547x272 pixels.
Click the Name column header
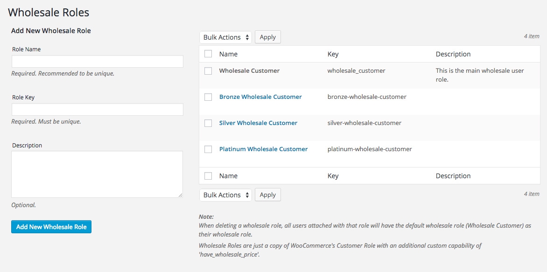point(228,54)
